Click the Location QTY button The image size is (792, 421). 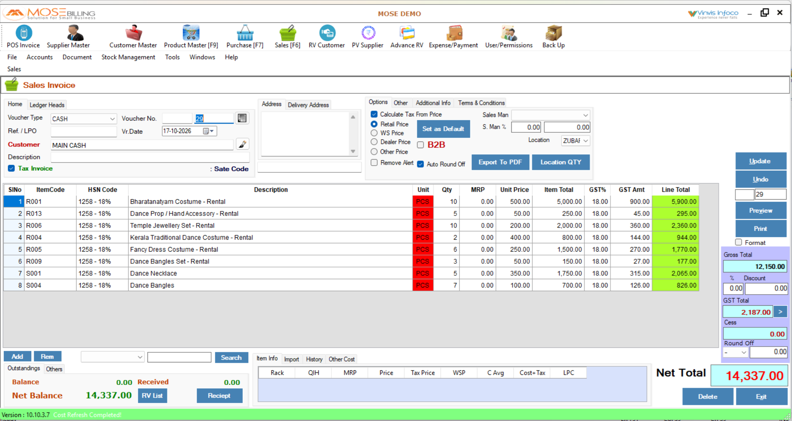560,162
